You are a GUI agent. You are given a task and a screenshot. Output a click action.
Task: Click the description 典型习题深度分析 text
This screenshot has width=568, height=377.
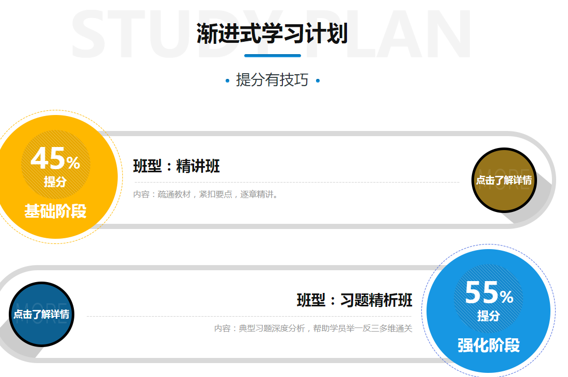click(x=313, y=329)
